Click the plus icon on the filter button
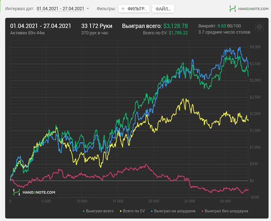 tap(123, 9)
